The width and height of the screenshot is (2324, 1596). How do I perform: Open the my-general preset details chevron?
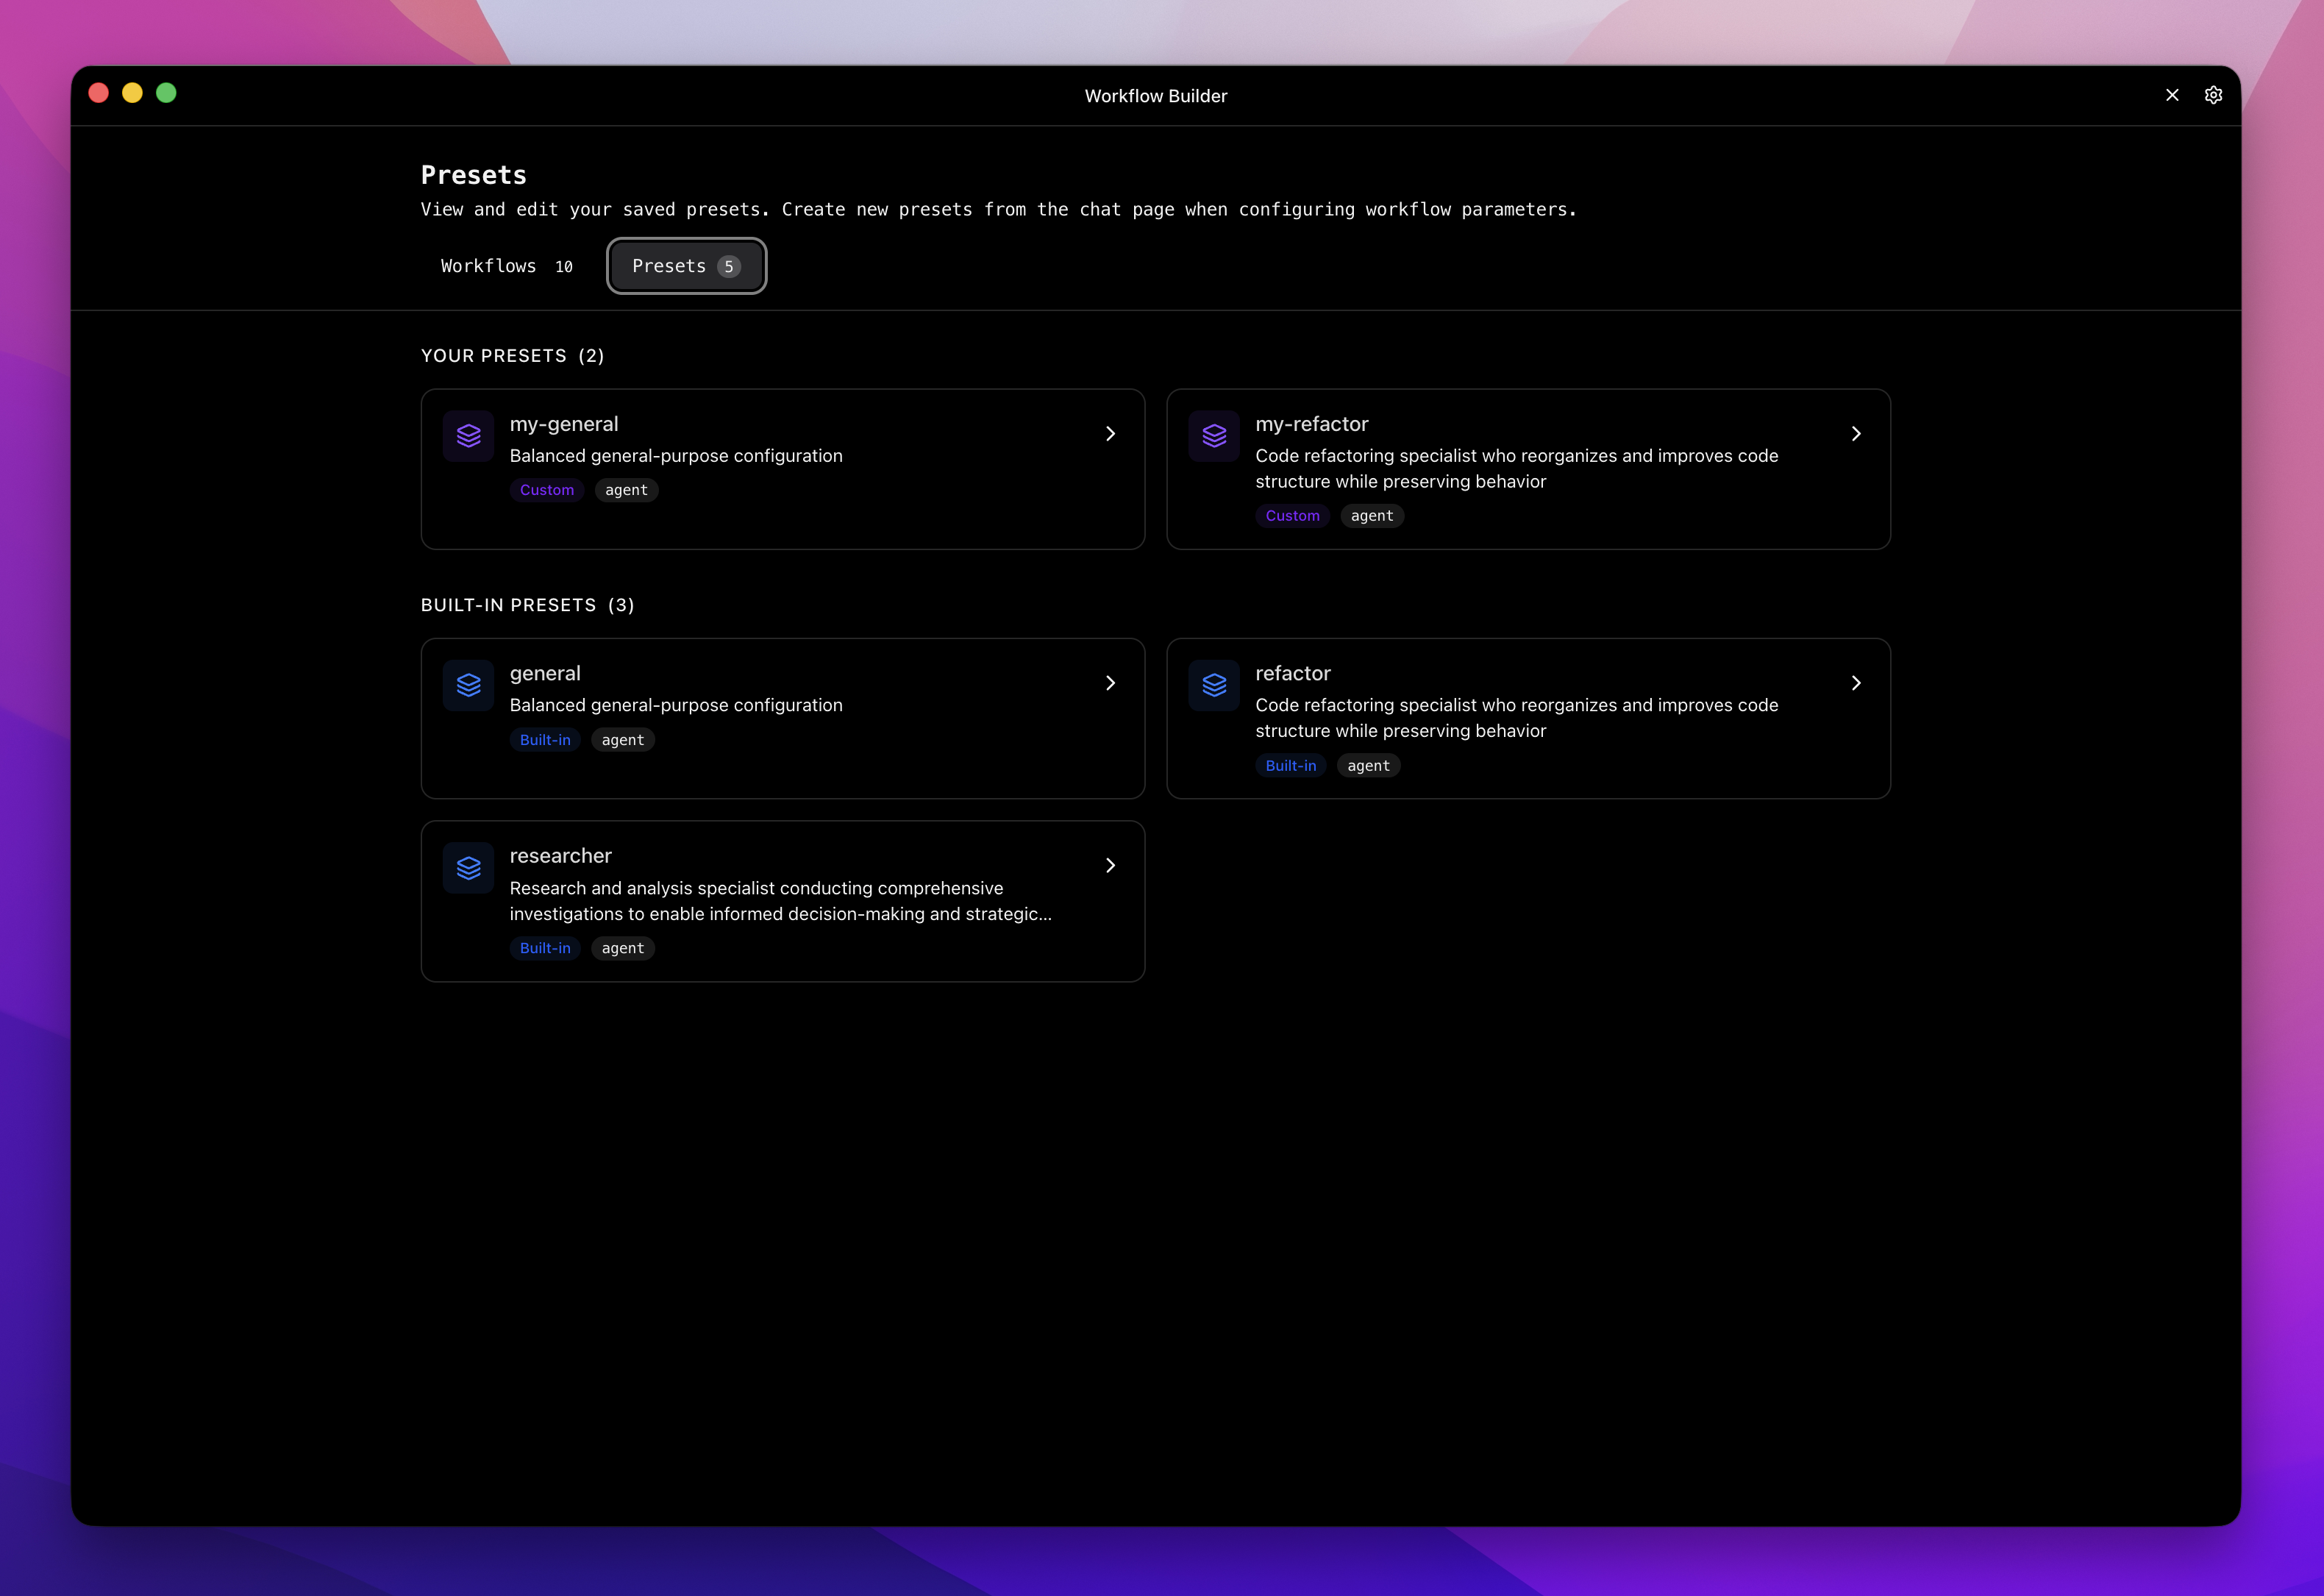pyautogui.click(x=1110, y=434)
